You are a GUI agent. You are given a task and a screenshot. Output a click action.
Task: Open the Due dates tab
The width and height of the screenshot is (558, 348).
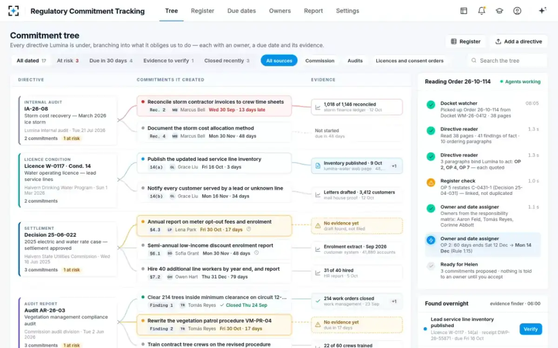pos(241,11)
